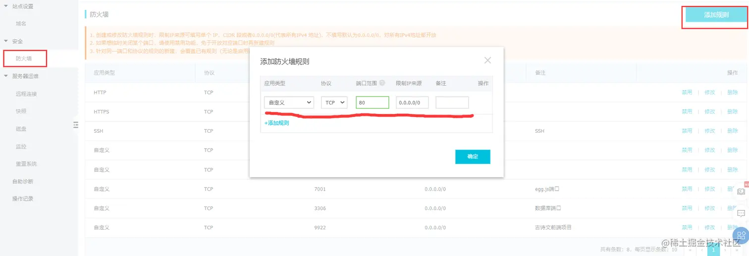This screenshot has width=749, height=256.
Task: Click the 防火墙 page heading
Action: pos(99,15)
